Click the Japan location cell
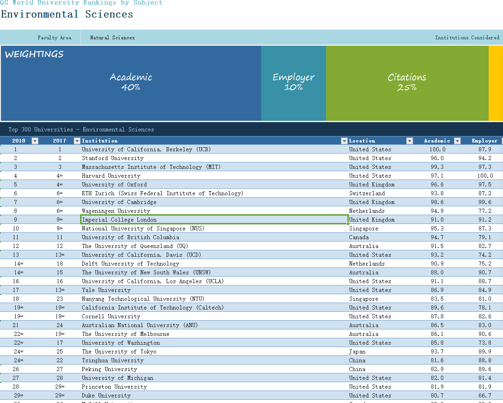 [x=381, y=352]
